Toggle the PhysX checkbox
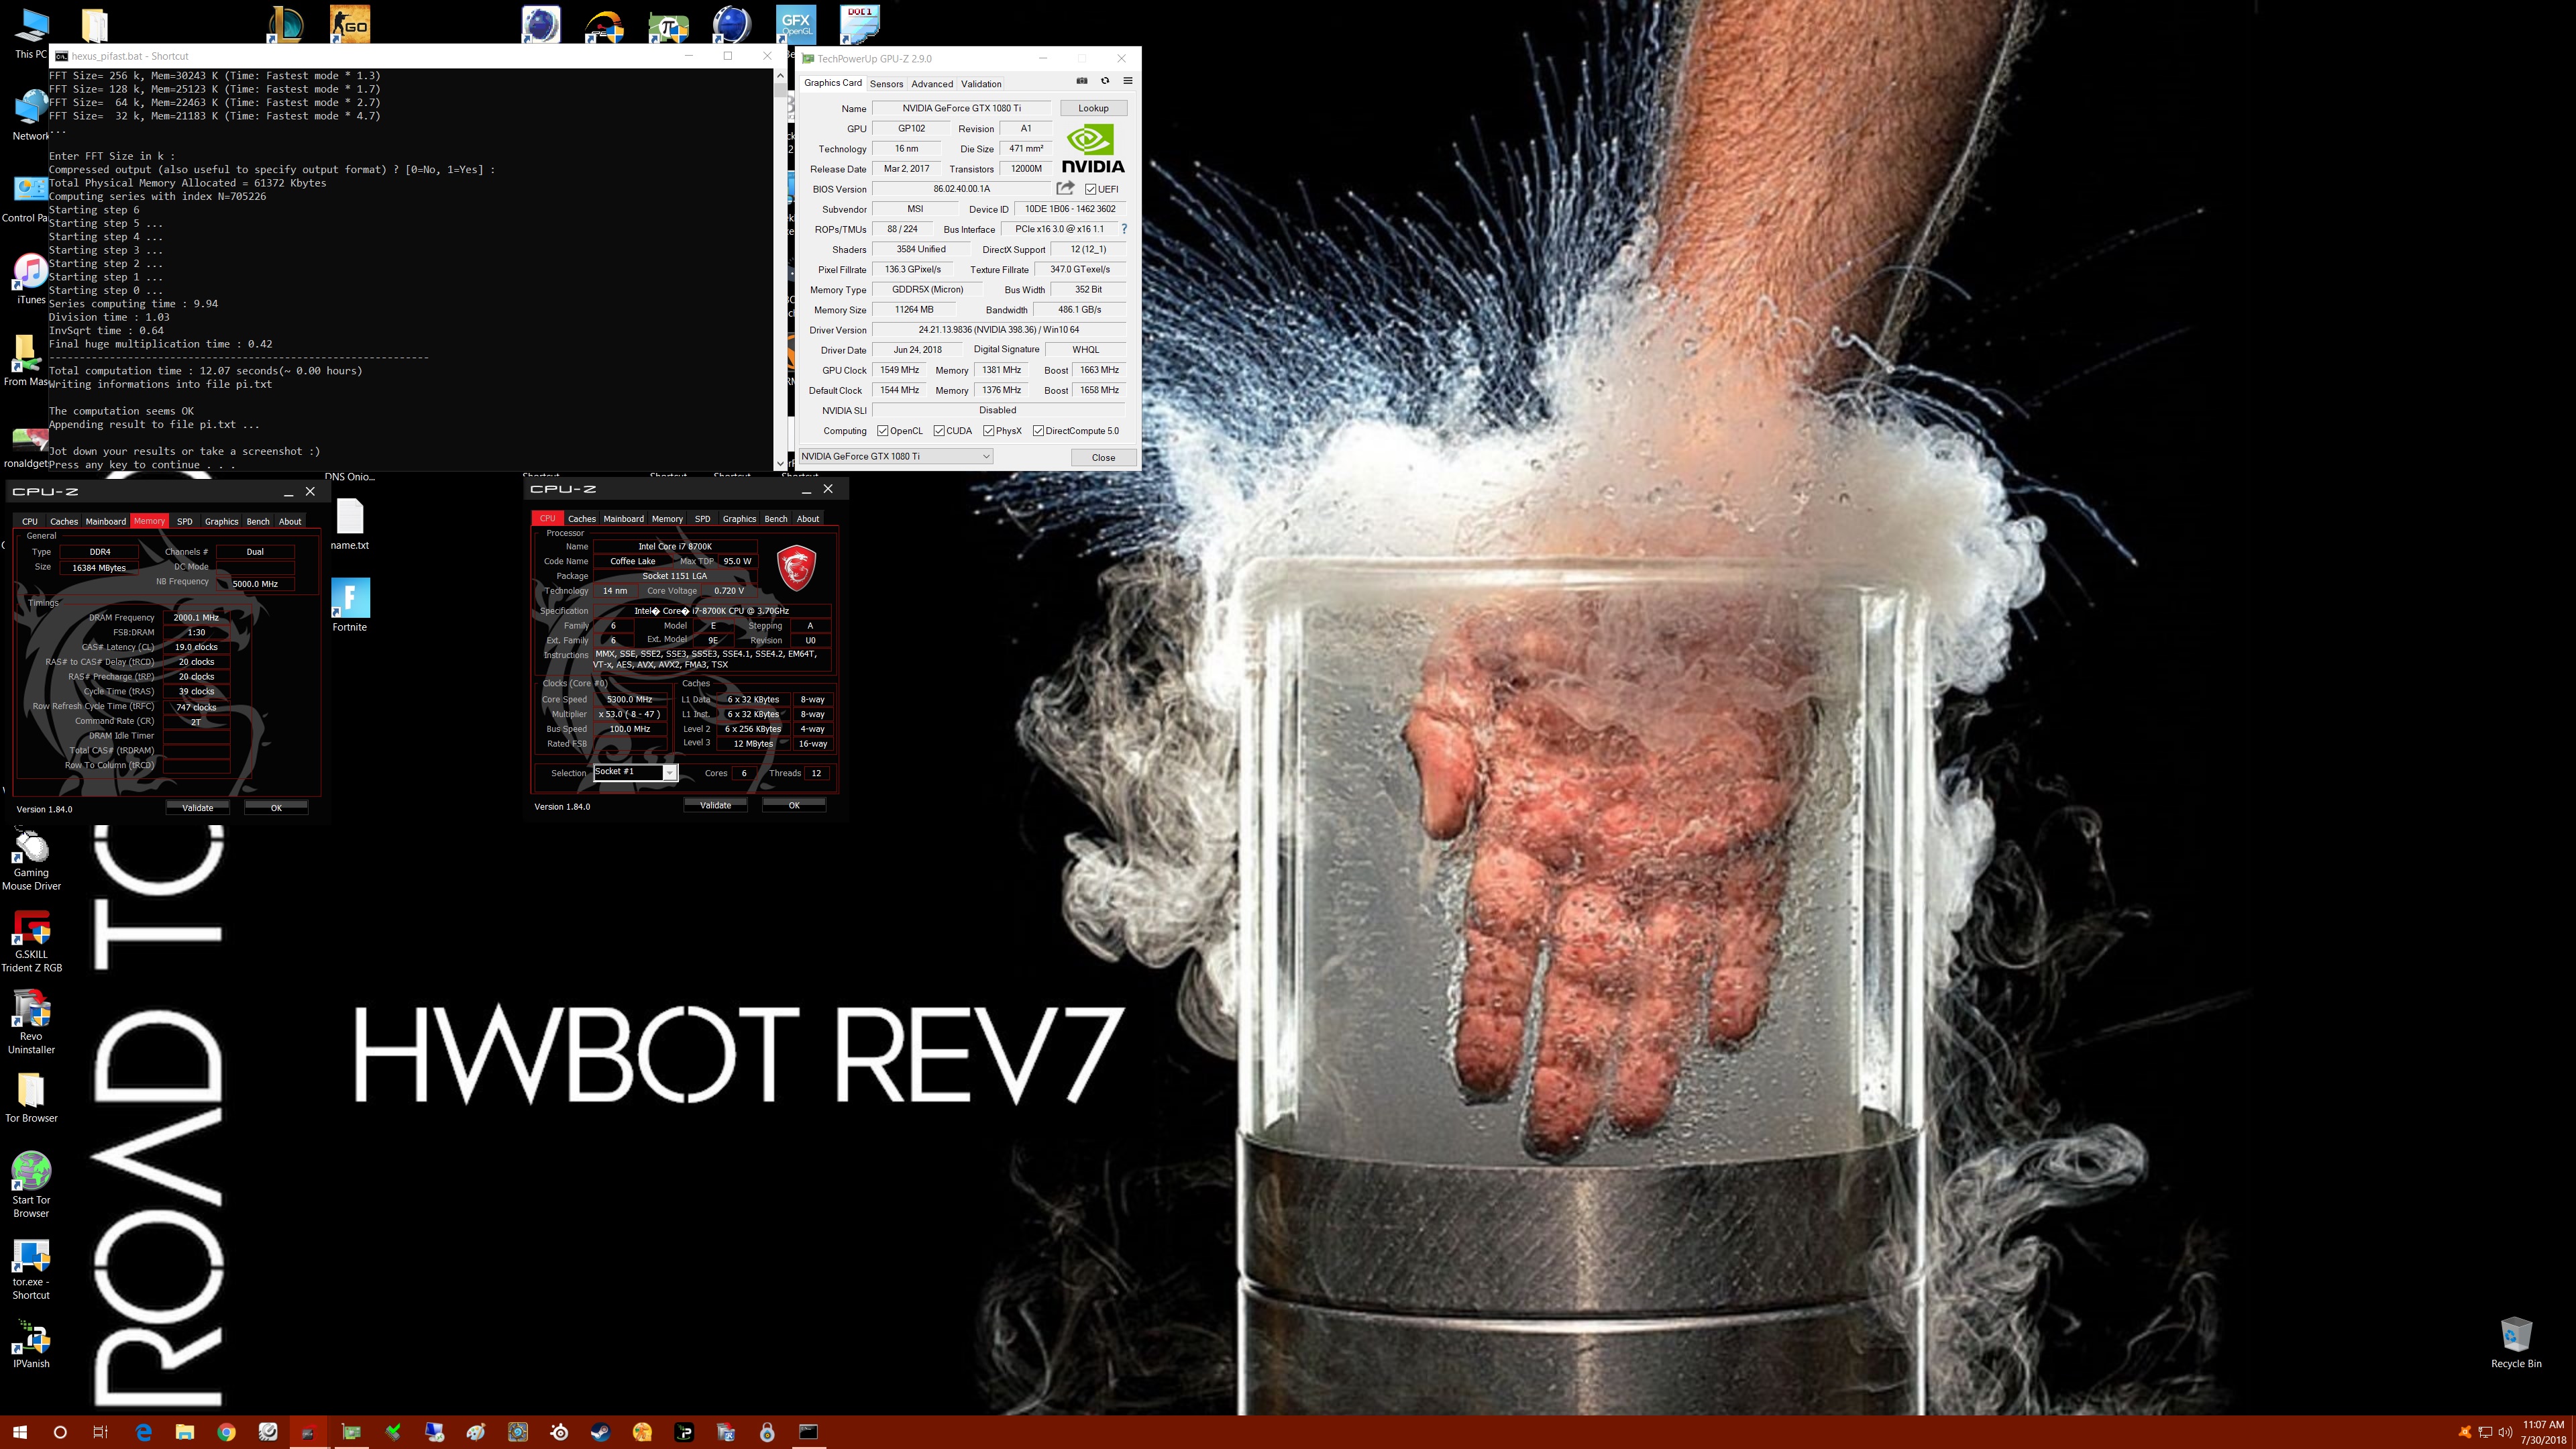This screenshot has height=1449, width=2576. 988,431
